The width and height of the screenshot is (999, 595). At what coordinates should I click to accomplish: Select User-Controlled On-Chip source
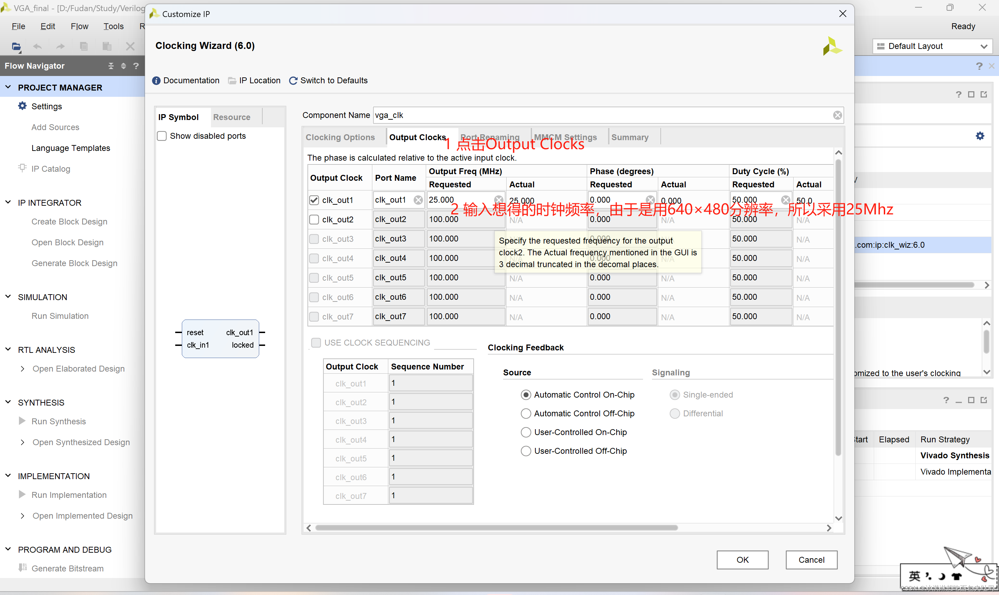tap(526, 432)
